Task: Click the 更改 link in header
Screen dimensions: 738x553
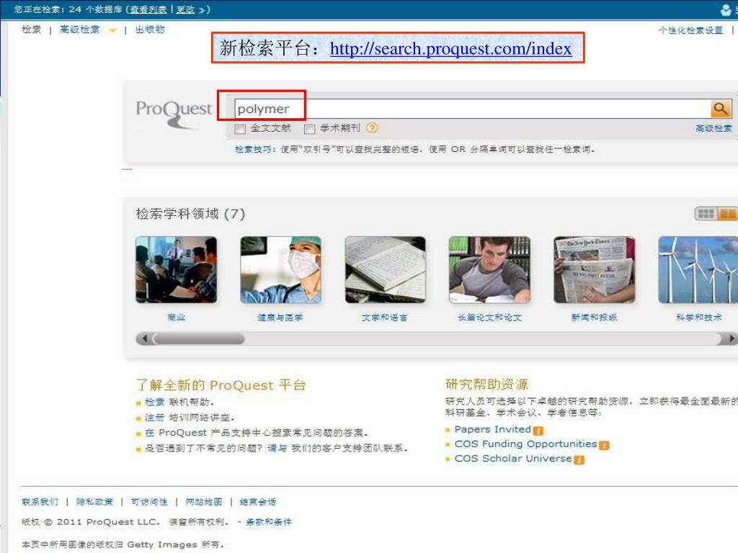Action: (185, 9)
